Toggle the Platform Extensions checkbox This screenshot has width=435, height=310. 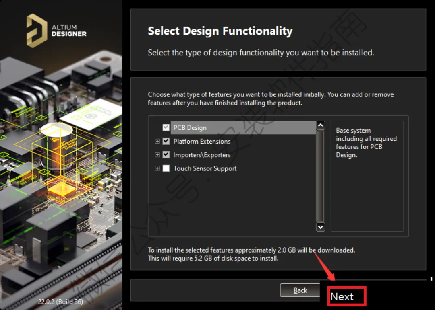pyautogui.click(x=166, y=141)
